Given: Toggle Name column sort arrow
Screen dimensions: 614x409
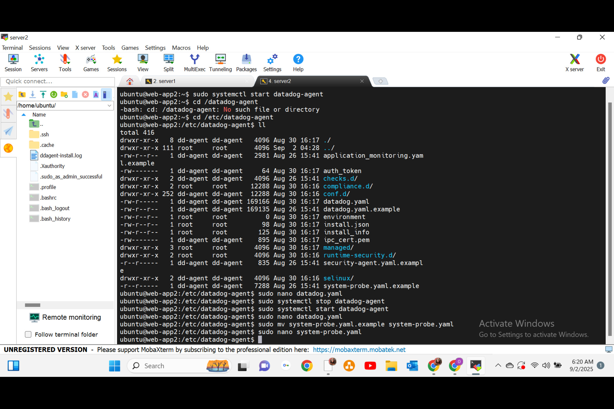Looking at the screenshot, I should (24, 115).
